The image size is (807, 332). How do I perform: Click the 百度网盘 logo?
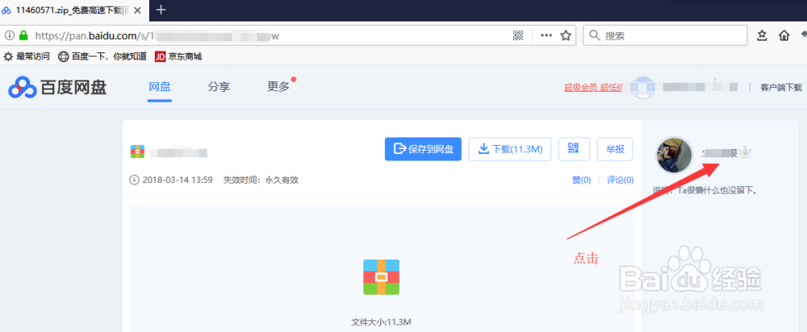point(57,87)
